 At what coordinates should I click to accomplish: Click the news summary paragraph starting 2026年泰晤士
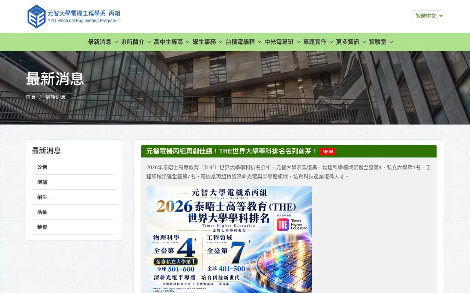coord(289,172)
